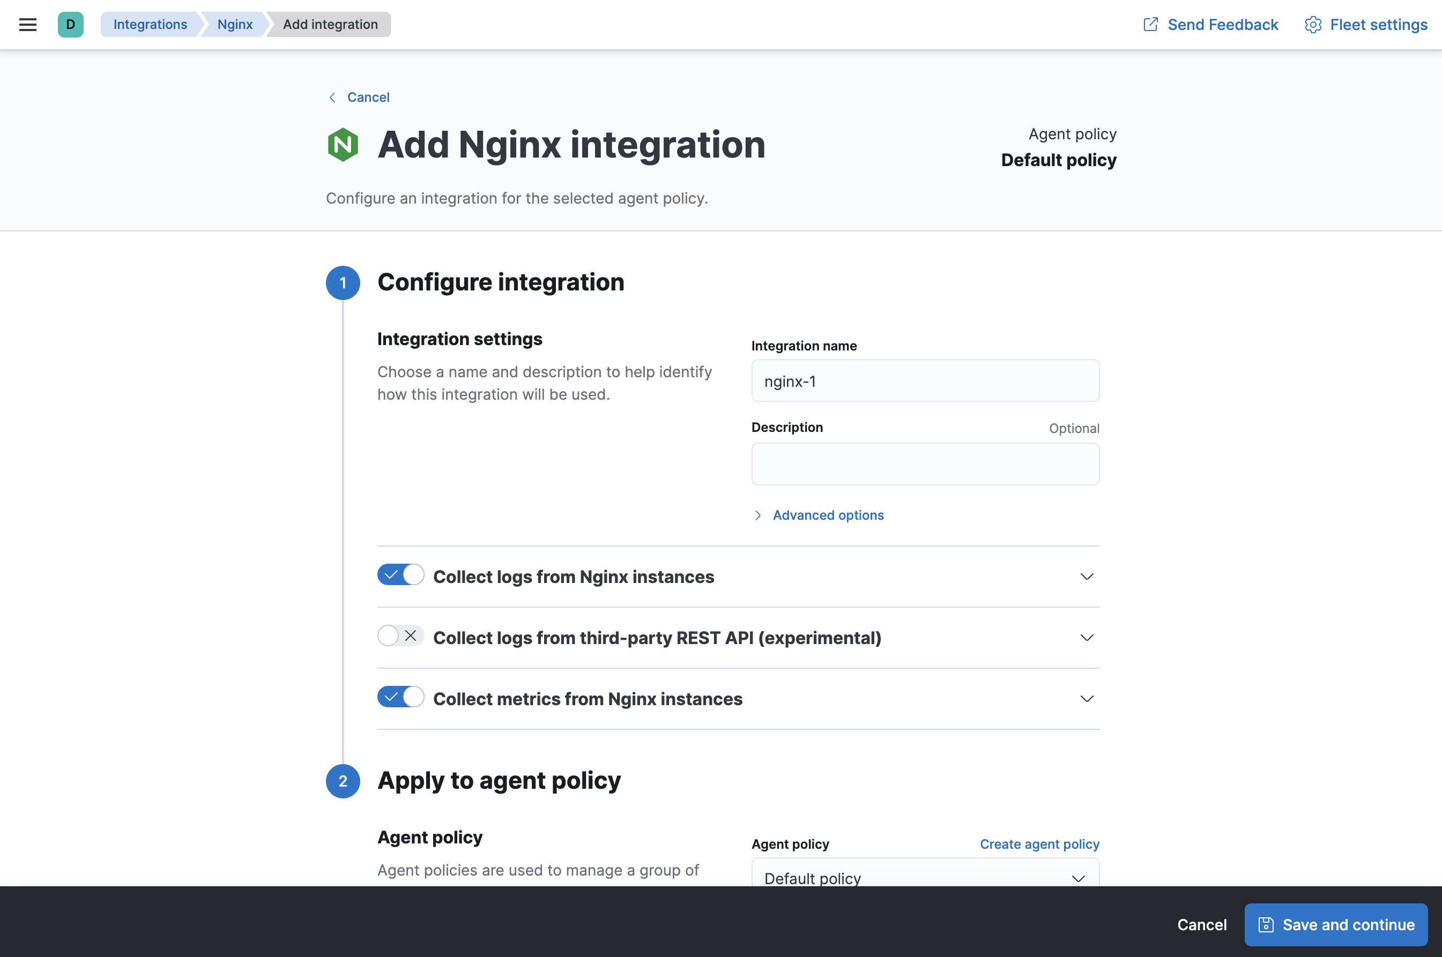Click the blue circle step 1 indicator icon
This screenshot has width=1442, height=957.
click(x=343, y=282)
